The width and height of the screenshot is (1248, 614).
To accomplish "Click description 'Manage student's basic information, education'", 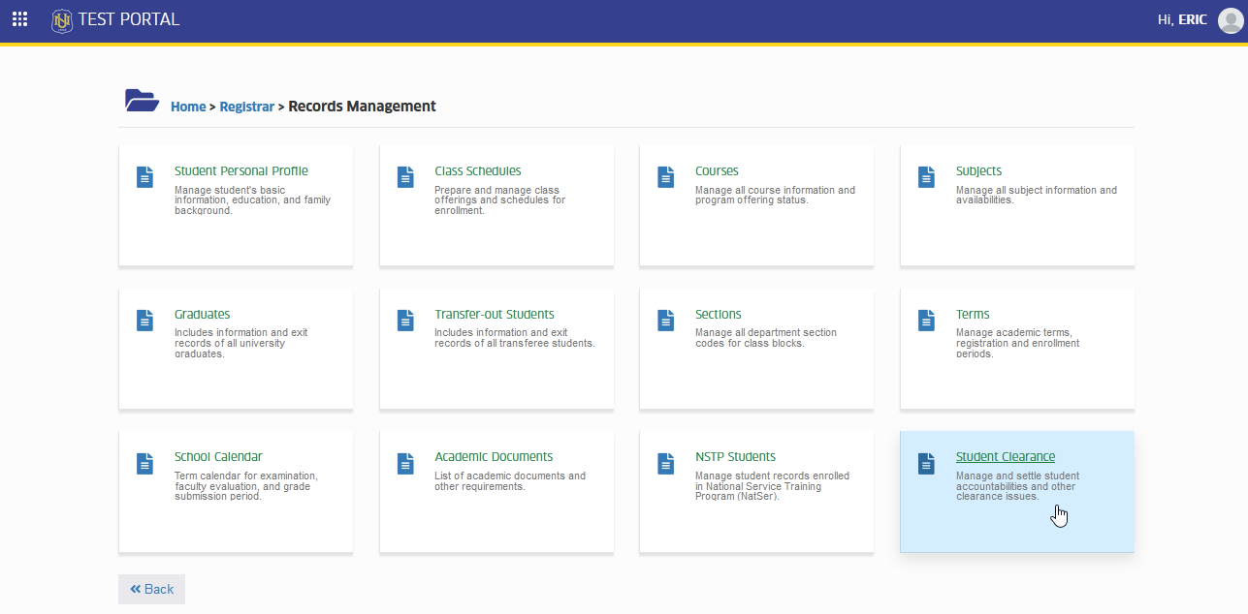I will click(252, 200).
